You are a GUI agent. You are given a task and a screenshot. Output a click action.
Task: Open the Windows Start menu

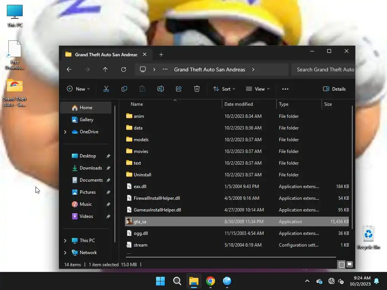[160, 281]
